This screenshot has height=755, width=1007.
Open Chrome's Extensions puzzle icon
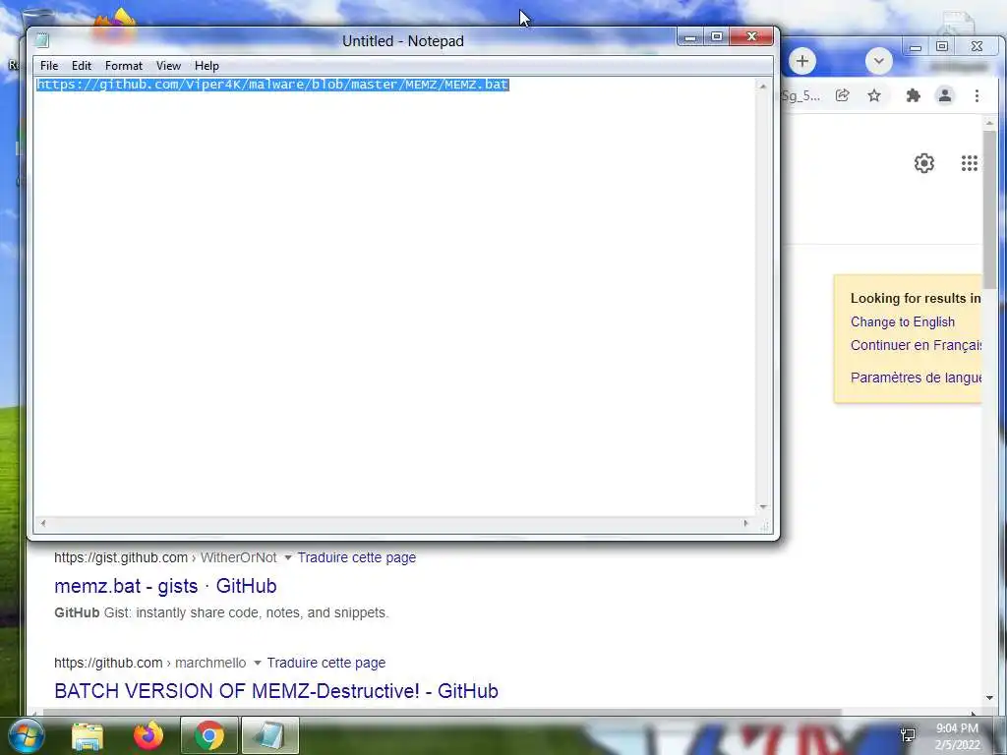pos(913,95)
